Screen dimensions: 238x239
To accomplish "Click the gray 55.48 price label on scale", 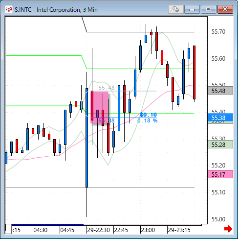I will (220, 91).
